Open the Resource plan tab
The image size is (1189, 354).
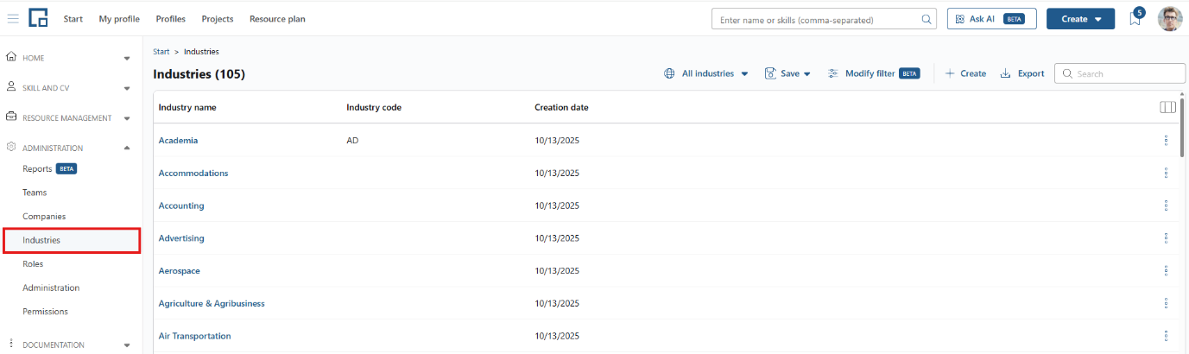[x=277, y=19]
